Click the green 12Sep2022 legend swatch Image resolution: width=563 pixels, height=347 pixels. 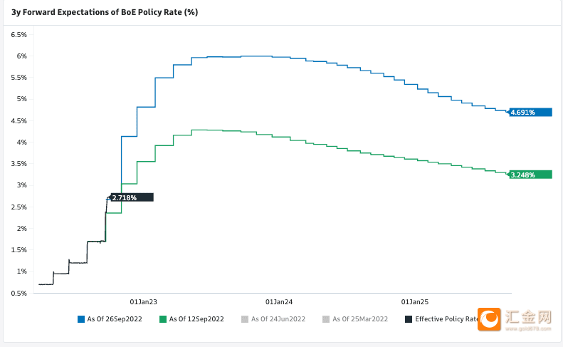point(163,319)
